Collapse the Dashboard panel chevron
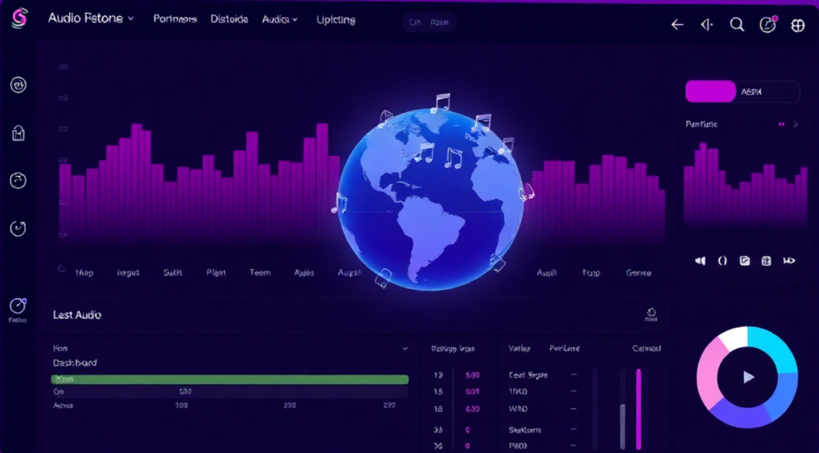This screenshot has height=453, width=819. click(405, 349)
